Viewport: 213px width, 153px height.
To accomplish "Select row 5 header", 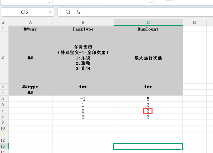I will [4, 99].
